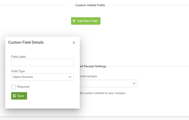
Task: Click the chevron arrow in Field Type
Action: pos(70,77)
